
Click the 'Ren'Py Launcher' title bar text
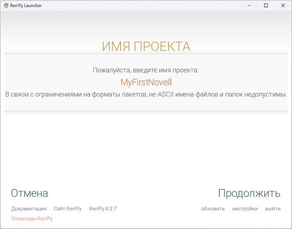25,5
